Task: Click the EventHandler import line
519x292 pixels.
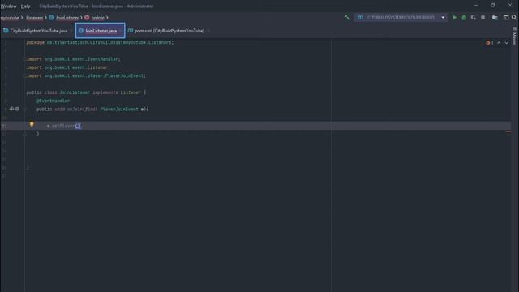Action: point(73,59)
